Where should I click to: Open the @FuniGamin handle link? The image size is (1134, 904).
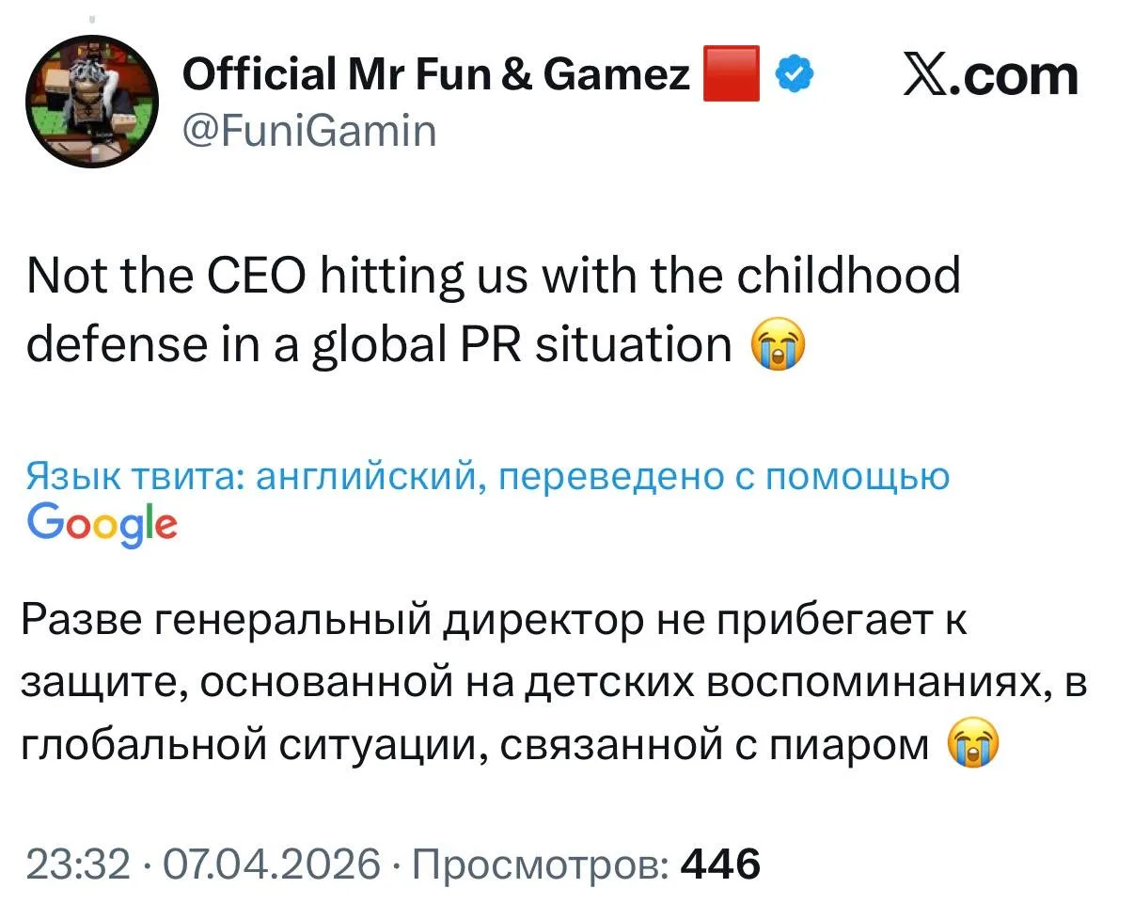pos(308,130)
